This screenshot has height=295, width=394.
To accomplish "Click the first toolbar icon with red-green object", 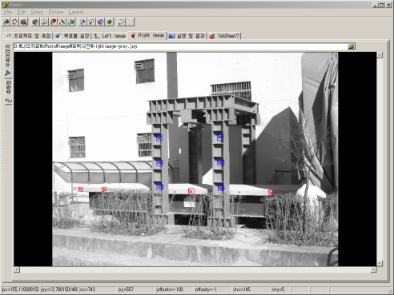I will (6, 22).
